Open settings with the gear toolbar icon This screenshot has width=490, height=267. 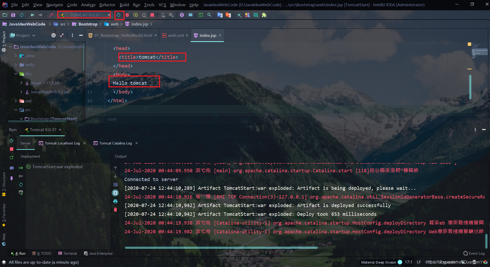pyautogui.click(x=182, y=15)
